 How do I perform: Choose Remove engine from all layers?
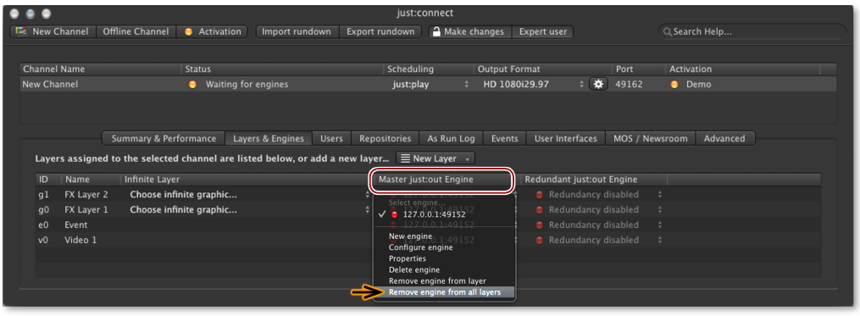coord(444,292)
